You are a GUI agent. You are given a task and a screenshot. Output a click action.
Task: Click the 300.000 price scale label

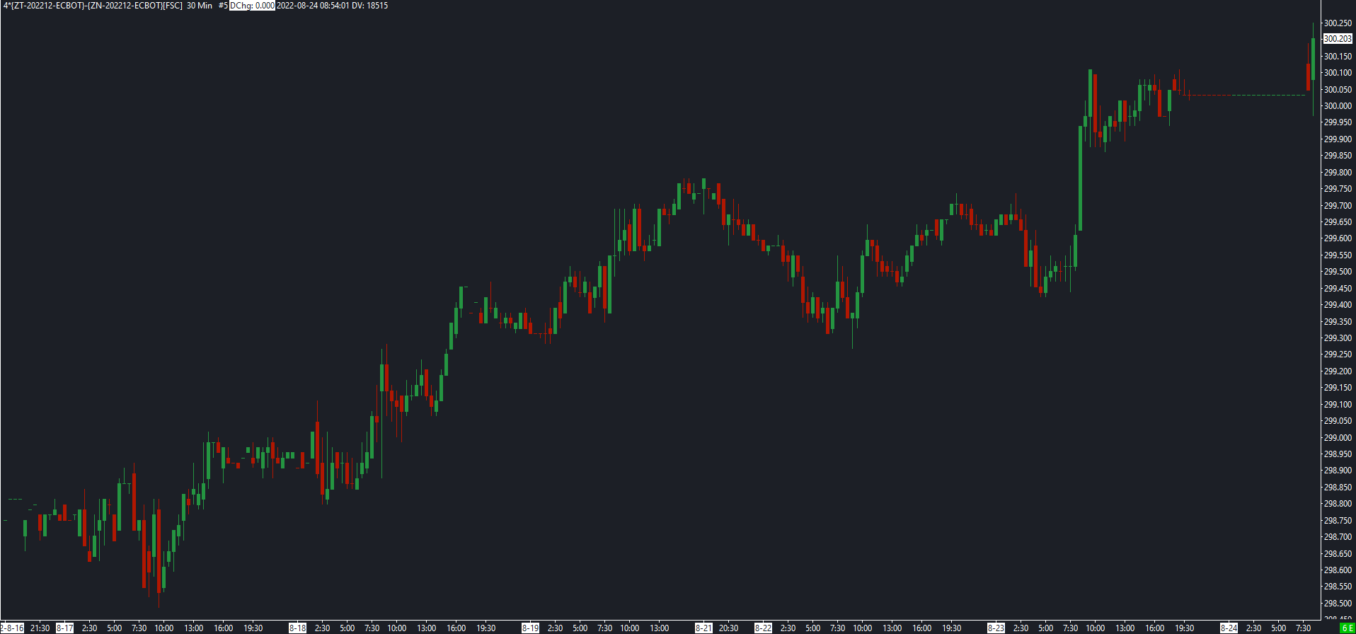pos(1338,106)
